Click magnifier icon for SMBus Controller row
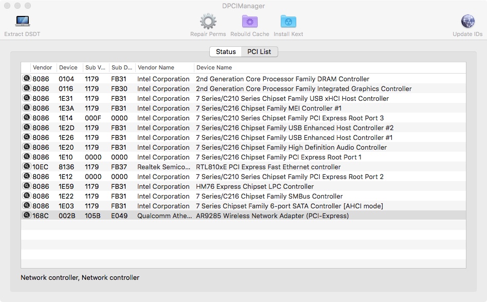This screenshot has height=302, width=487. click(27, 196)
